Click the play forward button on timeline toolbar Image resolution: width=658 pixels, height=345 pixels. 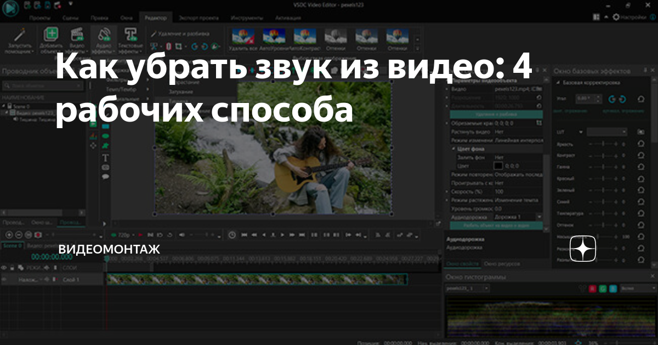[x=283, y=235]
